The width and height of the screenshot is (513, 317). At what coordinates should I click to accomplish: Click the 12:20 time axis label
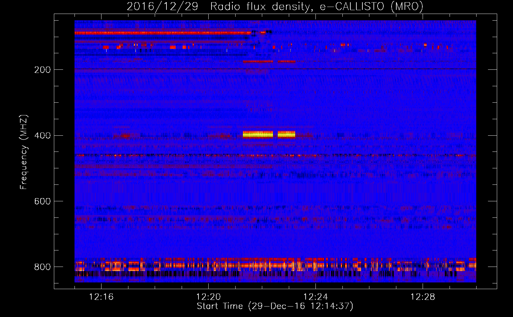208,297
